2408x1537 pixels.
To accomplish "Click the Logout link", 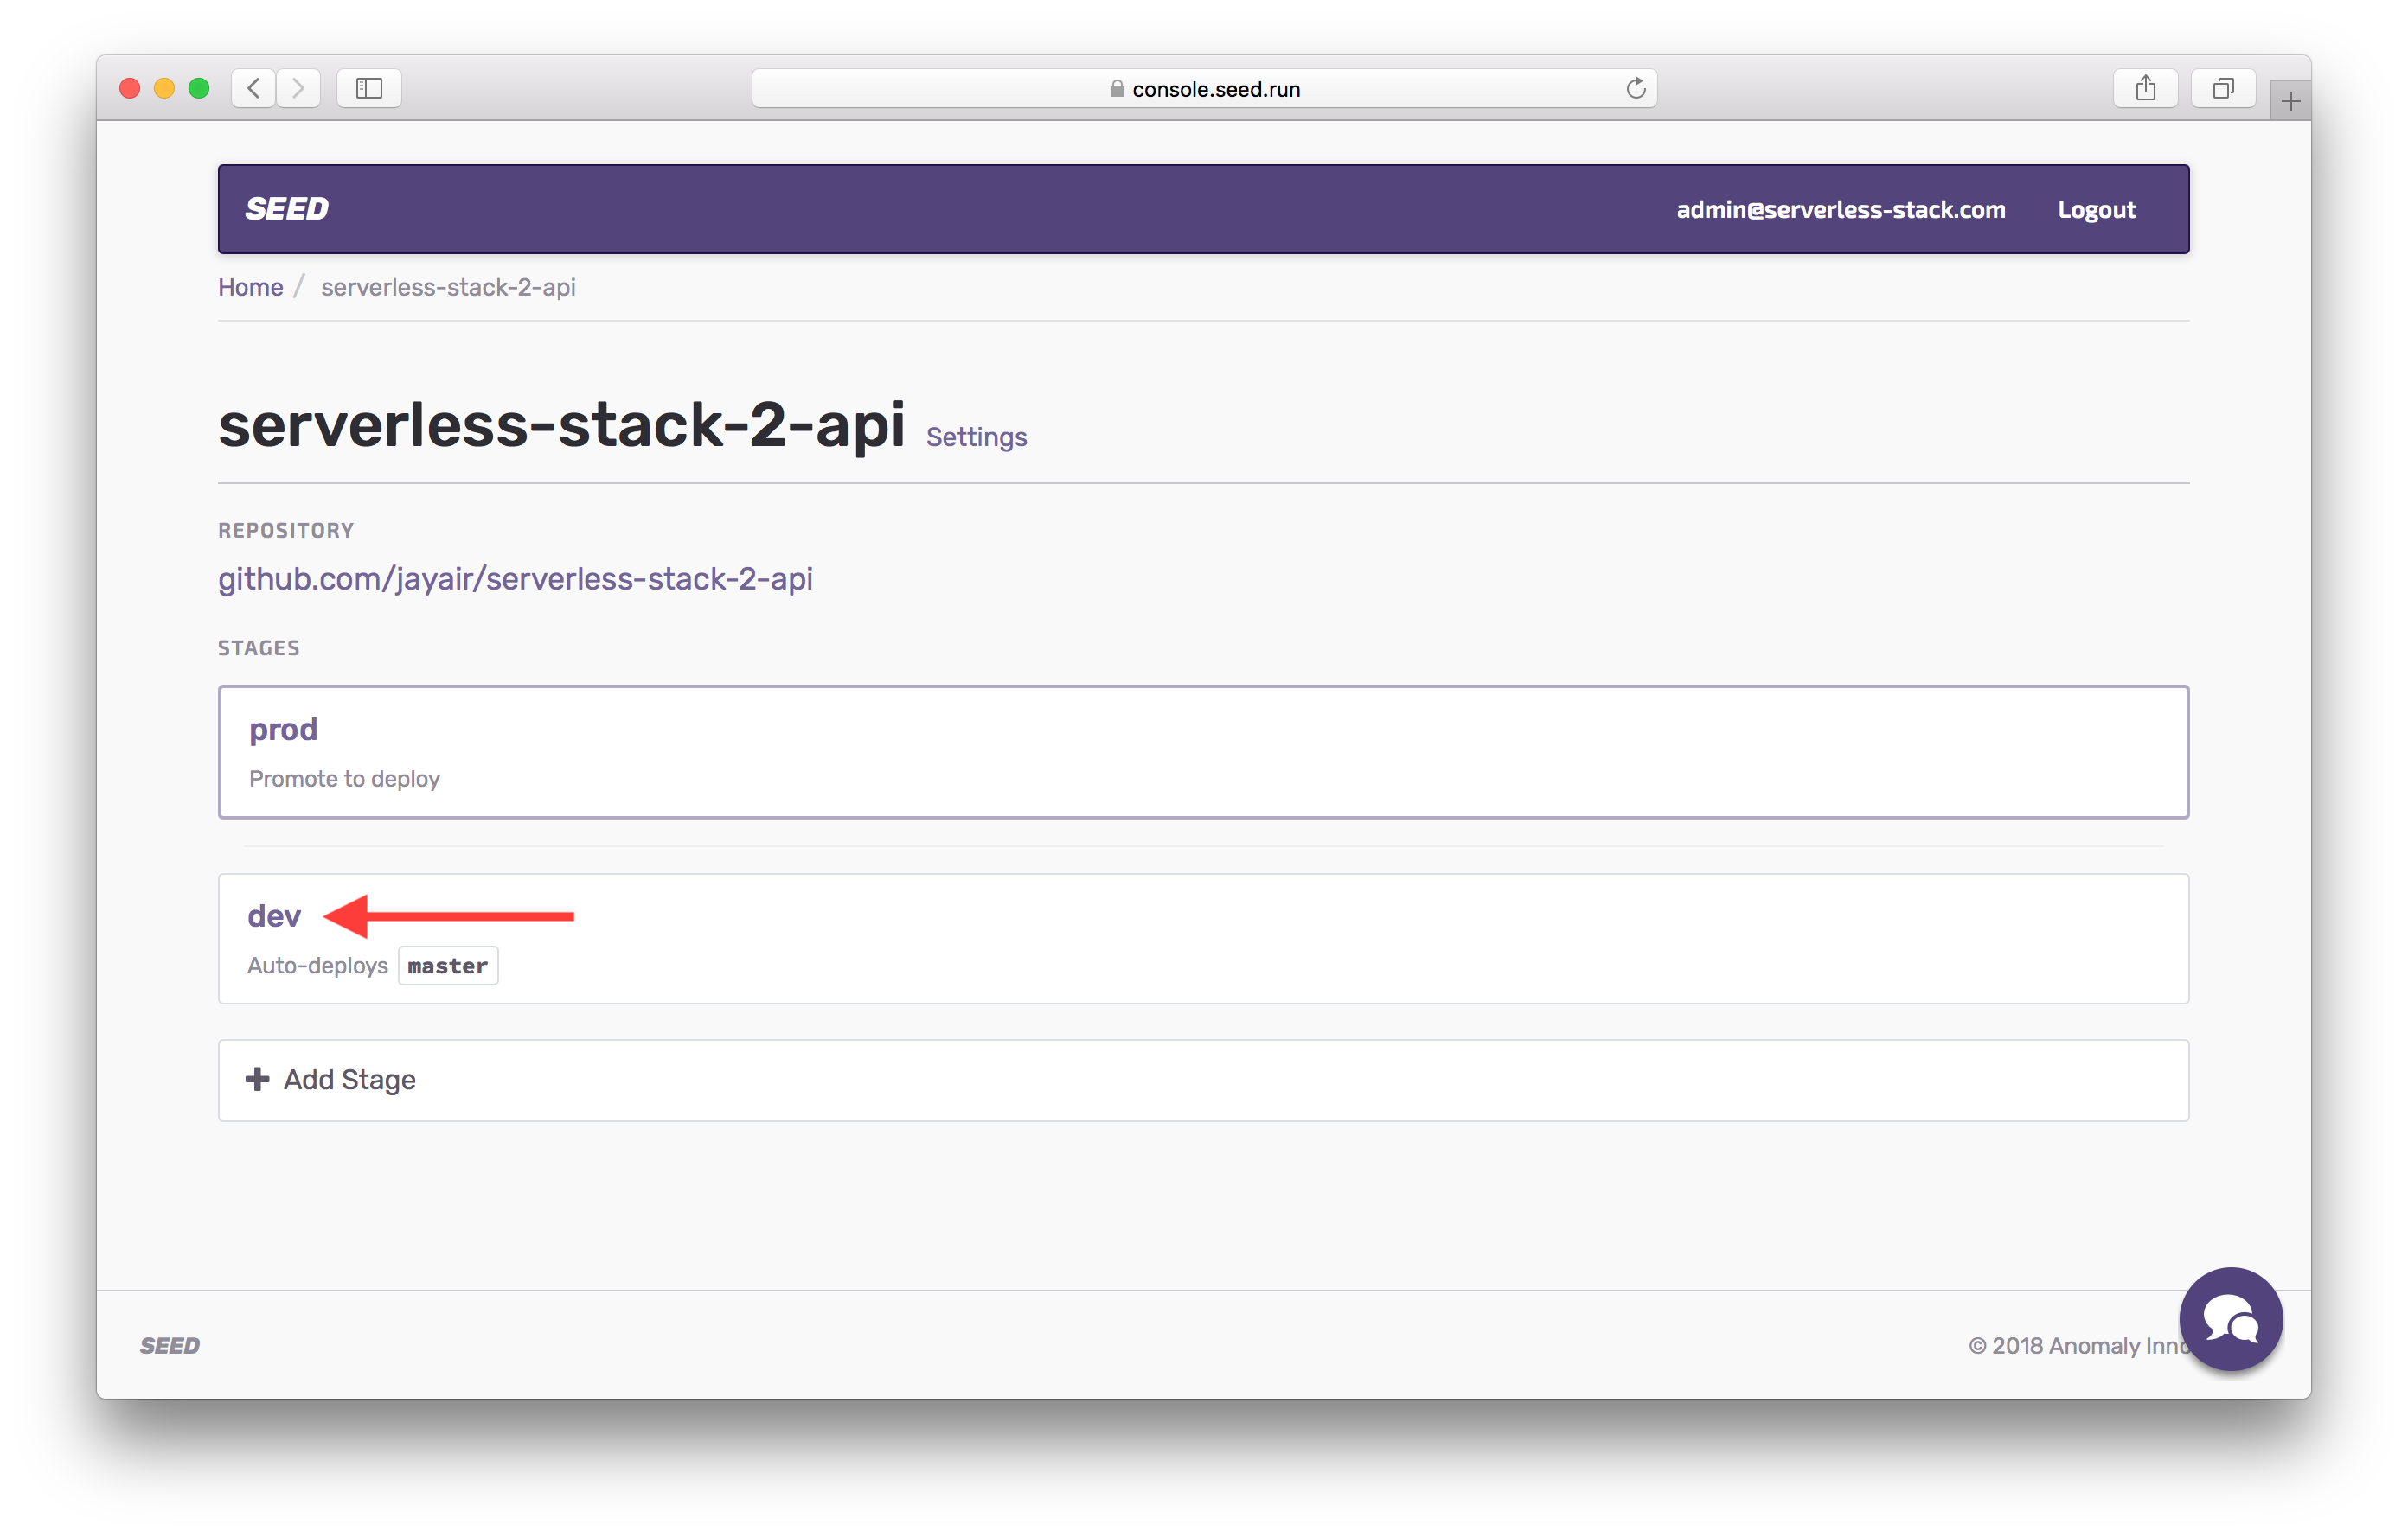I will [x=2096, y=210].
